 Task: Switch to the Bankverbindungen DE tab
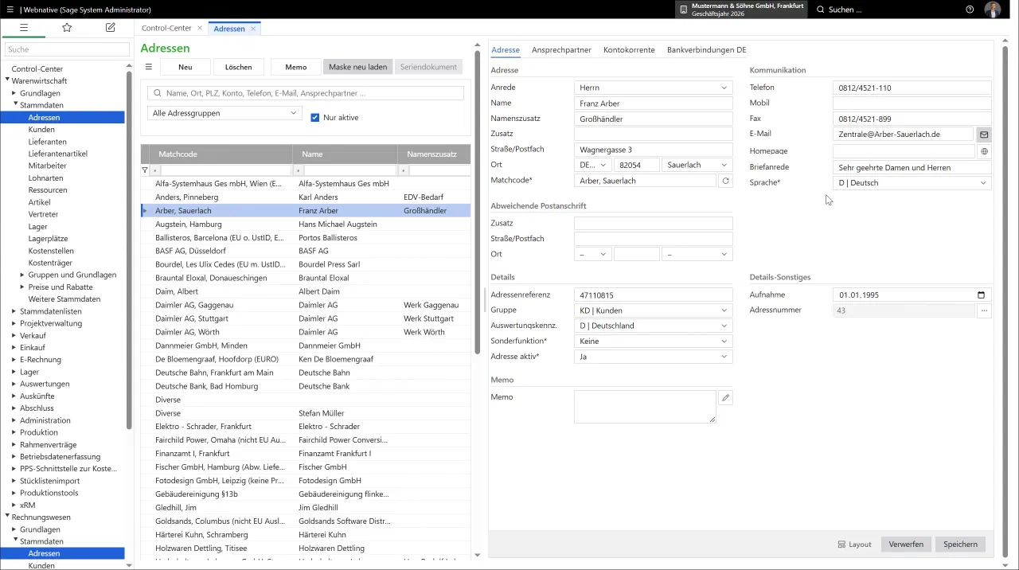(x=706, y=49)
